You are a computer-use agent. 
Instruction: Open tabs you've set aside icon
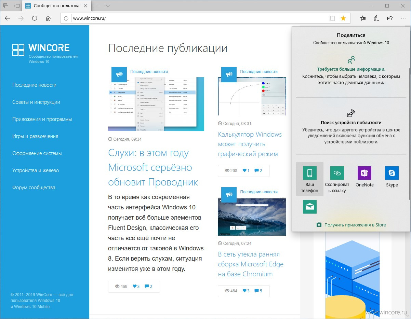pos(6,6)
